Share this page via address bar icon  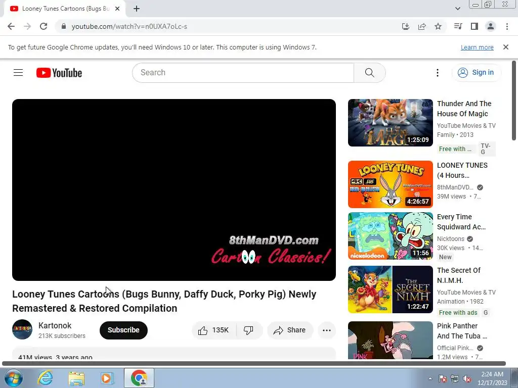[x=422, y=26]
